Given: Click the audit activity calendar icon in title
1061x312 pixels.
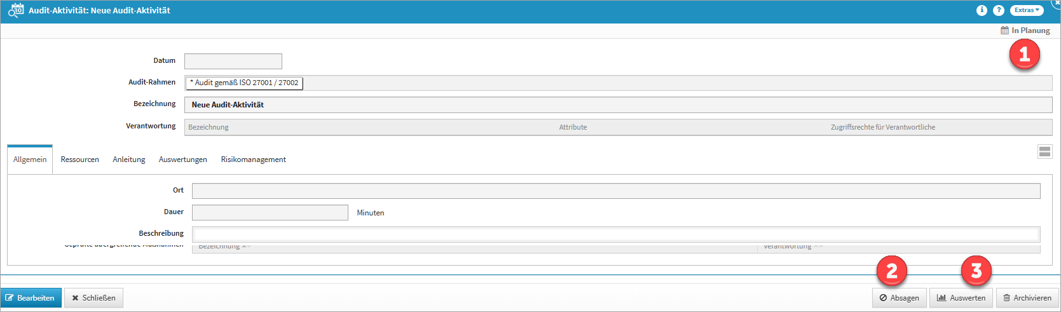Looking at the screenshot, I should (16, 10).
